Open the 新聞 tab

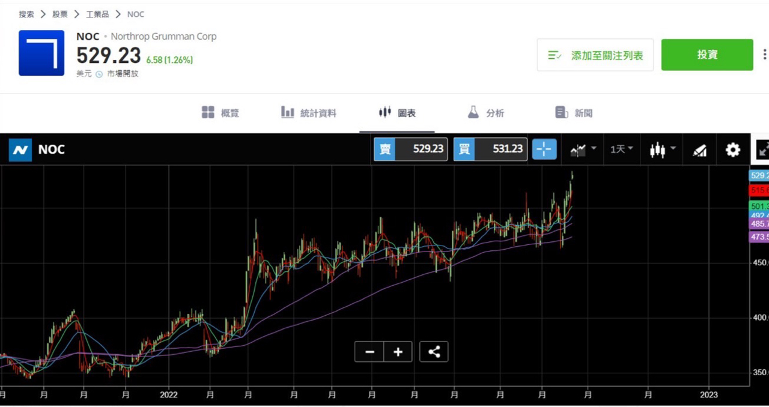coord(574,113)
